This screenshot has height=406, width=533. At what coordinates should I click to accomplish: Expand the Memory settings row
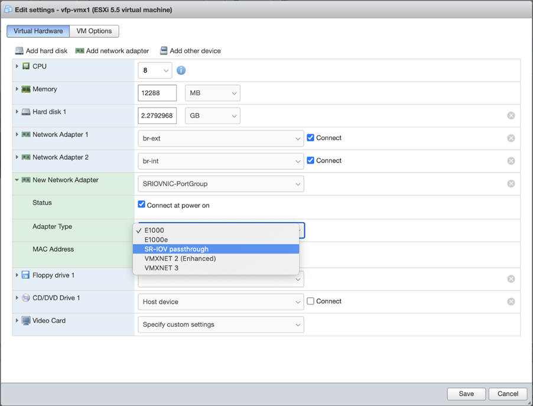click(x=17, y=89)
